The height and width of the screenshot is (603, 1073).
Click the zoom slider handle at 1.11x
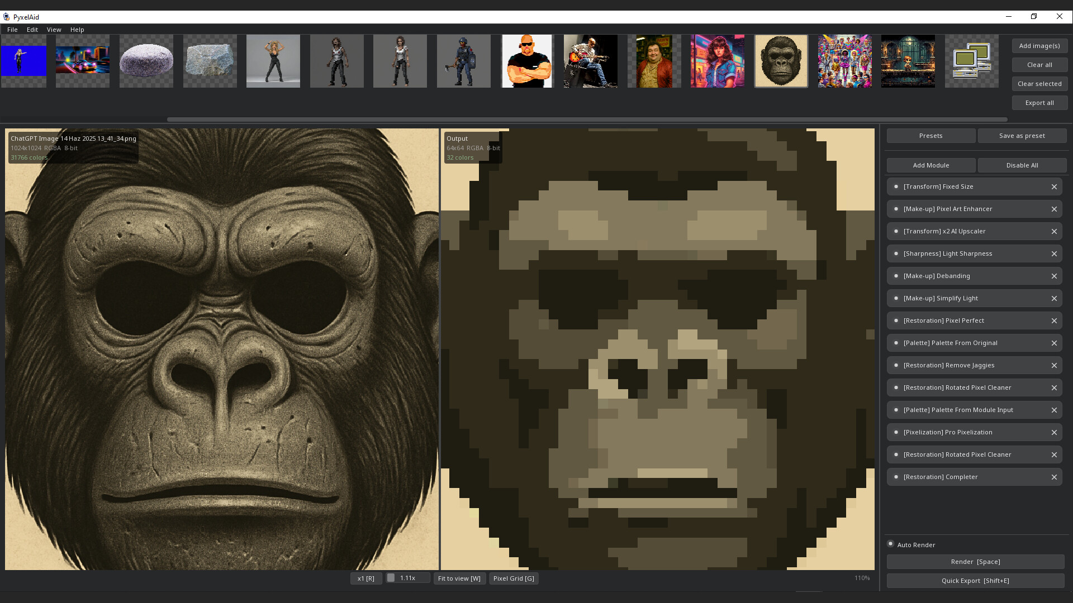(x=391, y=578)
